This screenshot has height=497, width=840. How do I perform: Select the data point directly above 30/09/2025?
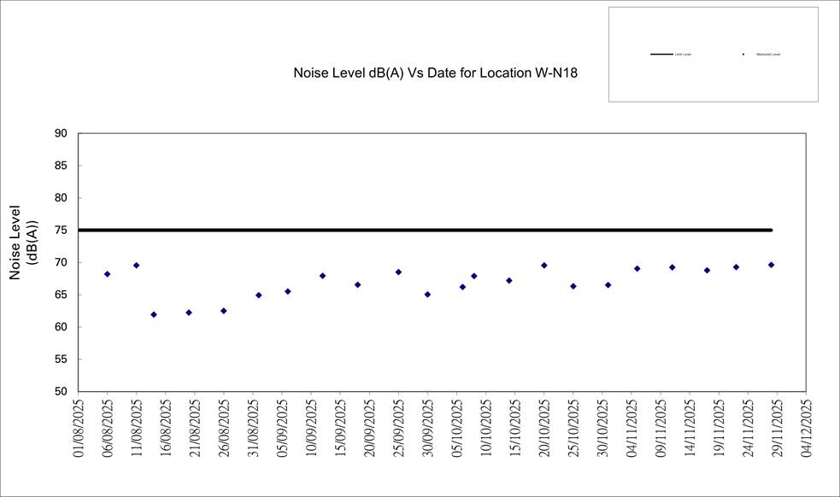[427, 295]
